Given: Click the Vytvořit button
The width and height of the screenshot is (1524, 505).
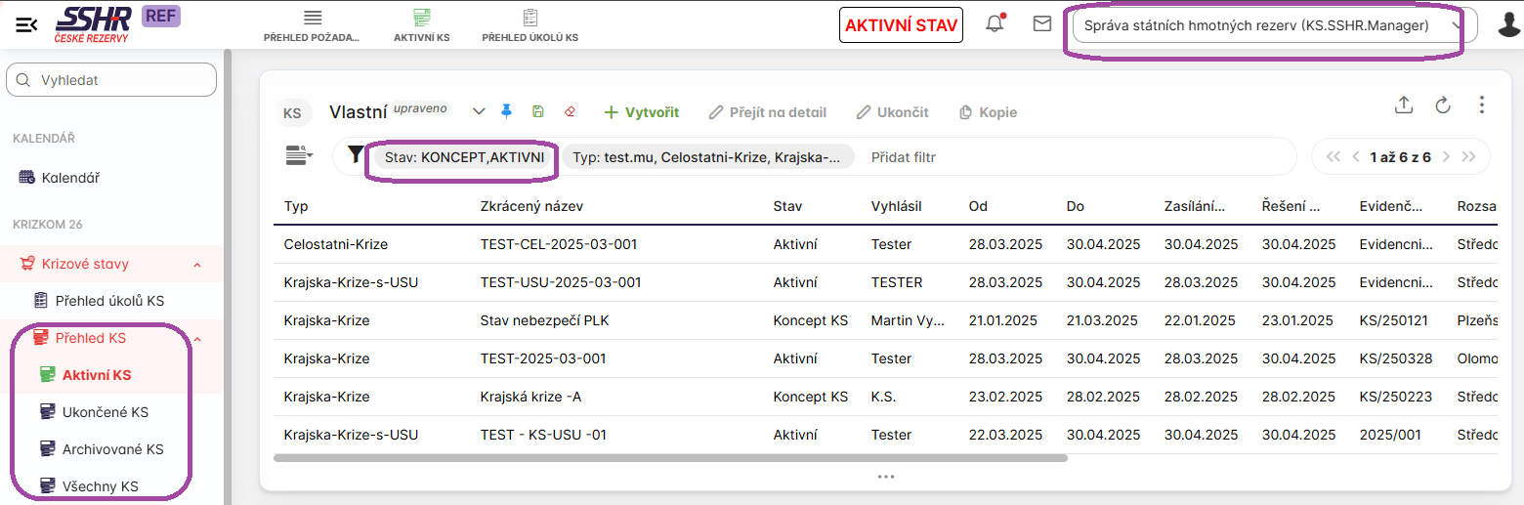Looking at the screenshot, I should point(641,112).
